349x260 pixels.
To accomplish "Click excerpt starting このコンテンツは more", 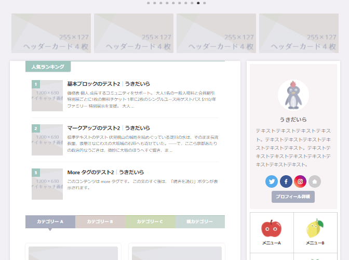I will (x=143, y=185).
